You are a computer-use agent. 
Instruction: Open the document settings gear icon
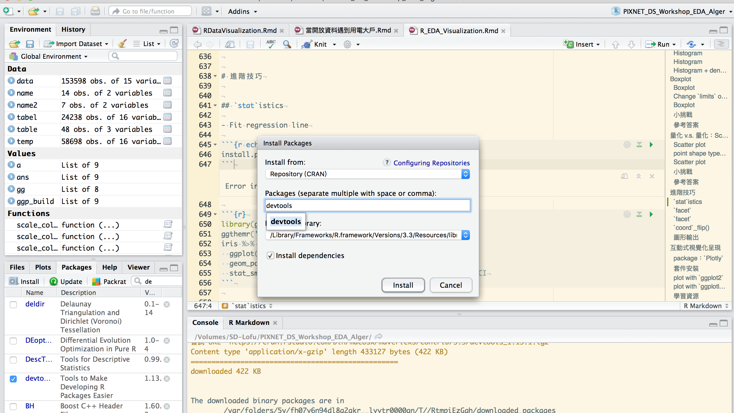[347, 44]
